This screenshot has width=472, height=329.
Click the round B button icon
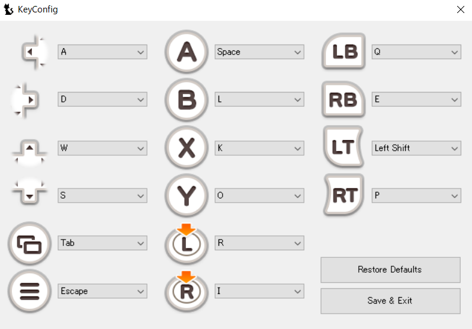coord(187,100)
